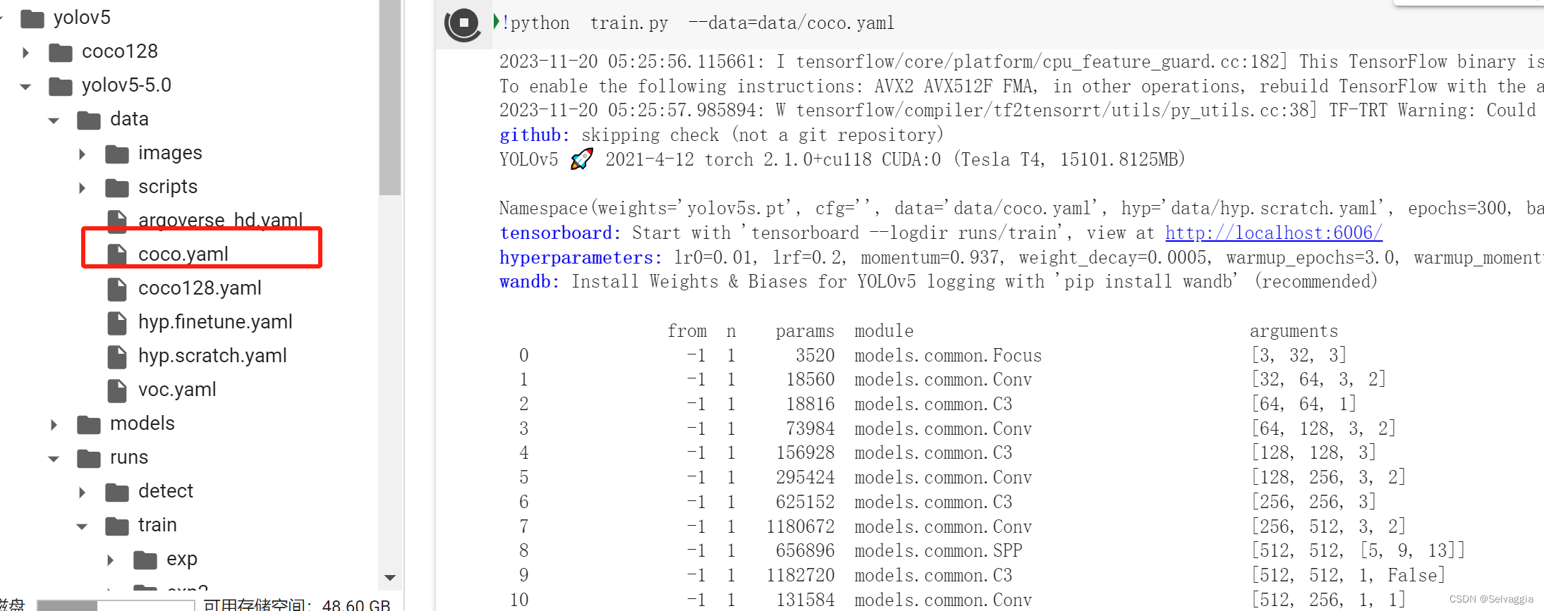Click the 'arguments' column header
Image resolution: width=1544 pixels, height=611 pixels.
[1294, 331]
